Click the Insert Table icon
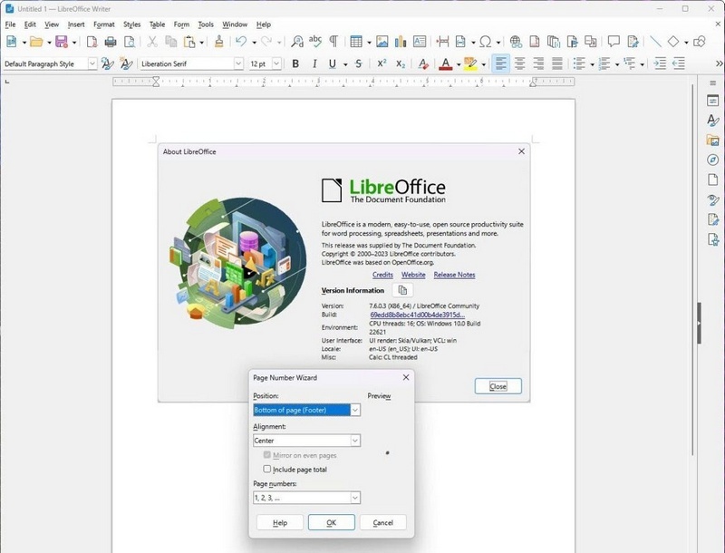725x553 pixels. tap(356, 42)
